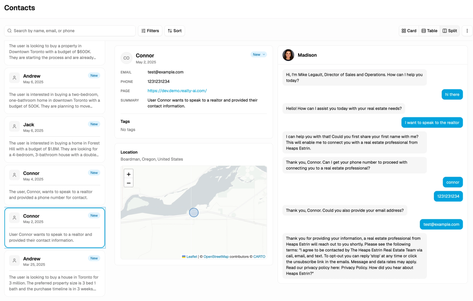Screen dimensions: 473x301
Task: Select the Connor May 4 contact card
Action: (55, 185)
